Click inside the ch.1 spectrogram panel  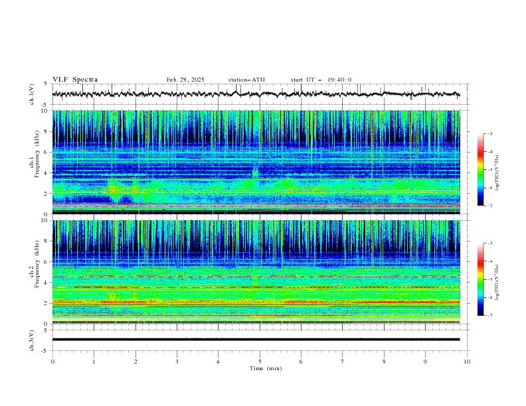[256, 162]
